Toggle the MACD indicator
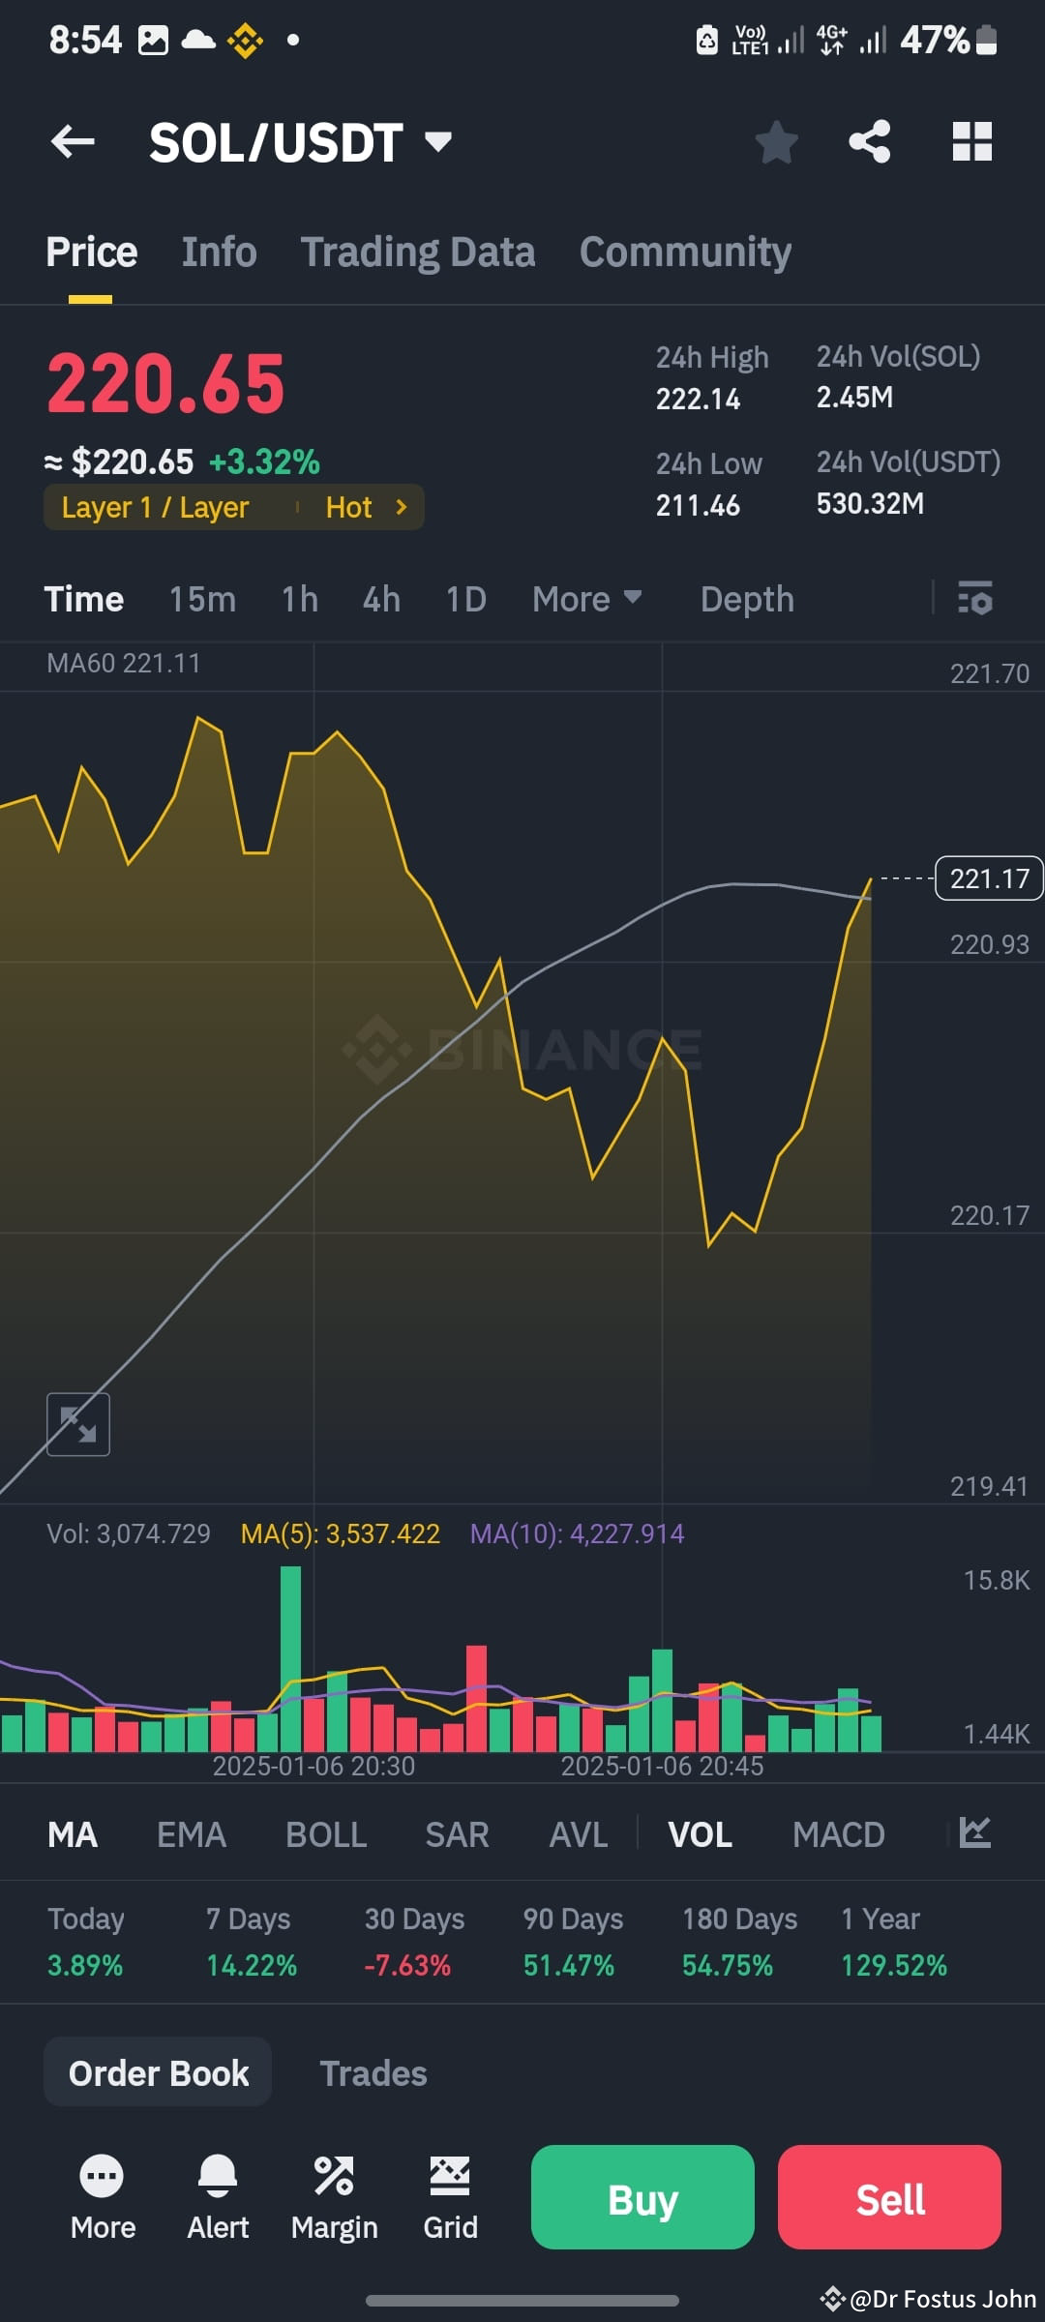The width and height of the screenshot is (1045, 2322). pos(838,1834)
